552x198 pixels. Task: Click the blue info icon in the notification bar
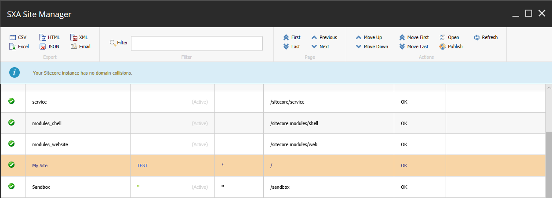coord(15,72)
